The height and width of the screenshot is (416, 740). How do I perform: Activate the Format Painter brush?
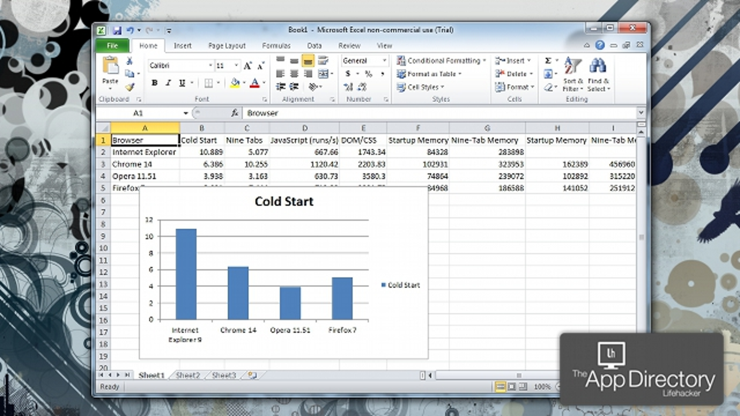point(129,86)
